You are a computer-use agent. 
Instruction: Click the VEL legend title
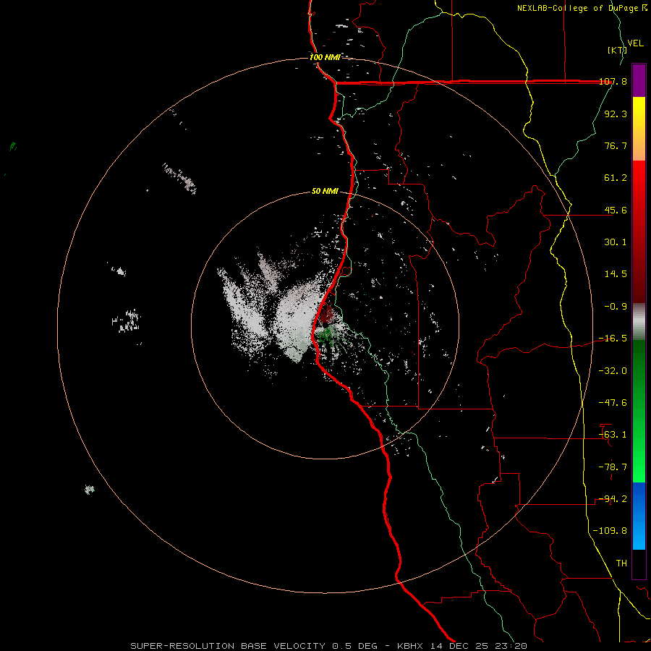(x=635, y=43)
